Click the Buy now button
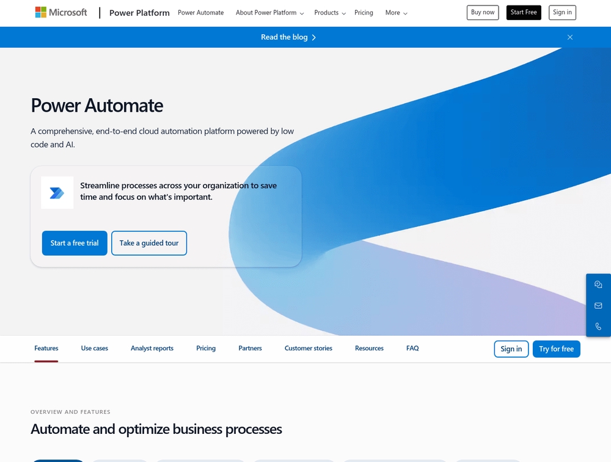 (x=482, y=12)
